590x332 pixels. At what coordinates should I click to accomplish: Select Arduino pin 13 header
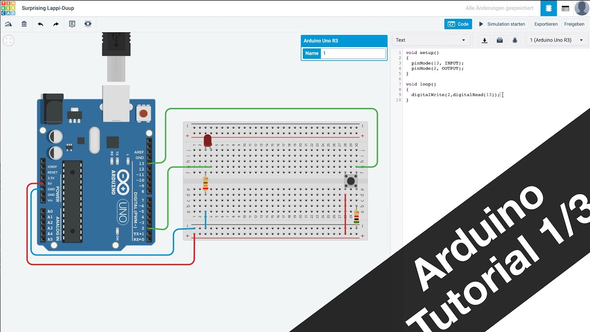point(149,163)
